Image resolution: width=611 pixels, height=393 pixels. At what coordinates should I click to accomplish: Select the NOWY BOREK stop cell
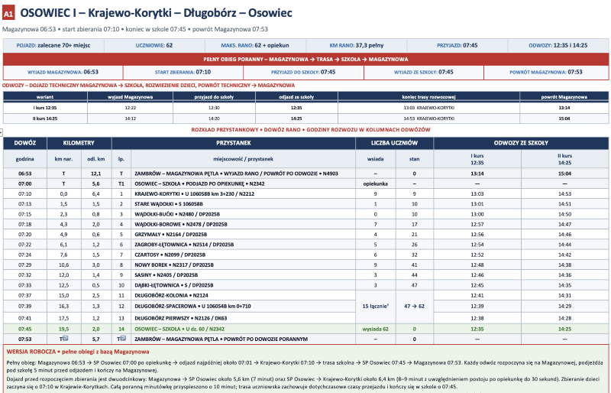(x=243, y=265)
